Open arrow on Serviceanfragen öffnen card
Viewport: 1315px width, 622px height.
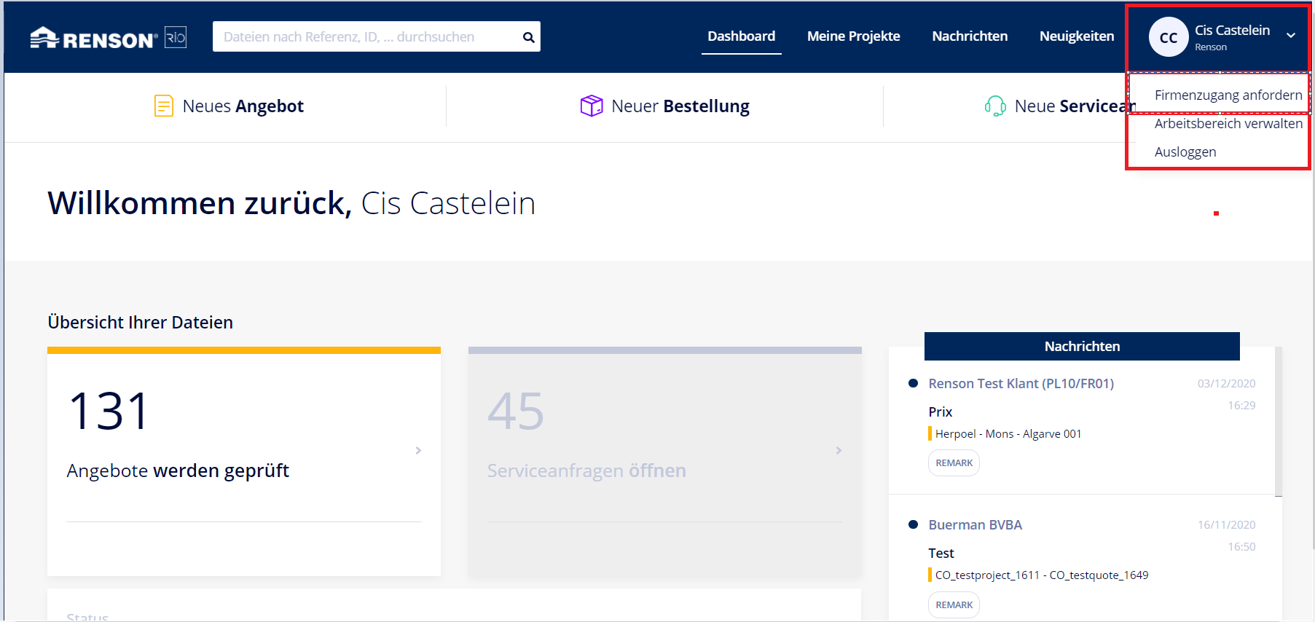pos(839,451)
